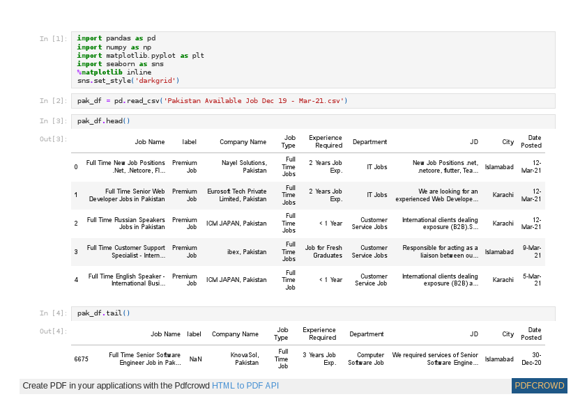Click 'Eurosoft Tech Private Limited' company cell
The image size is (587, 415).
point(237,195)
